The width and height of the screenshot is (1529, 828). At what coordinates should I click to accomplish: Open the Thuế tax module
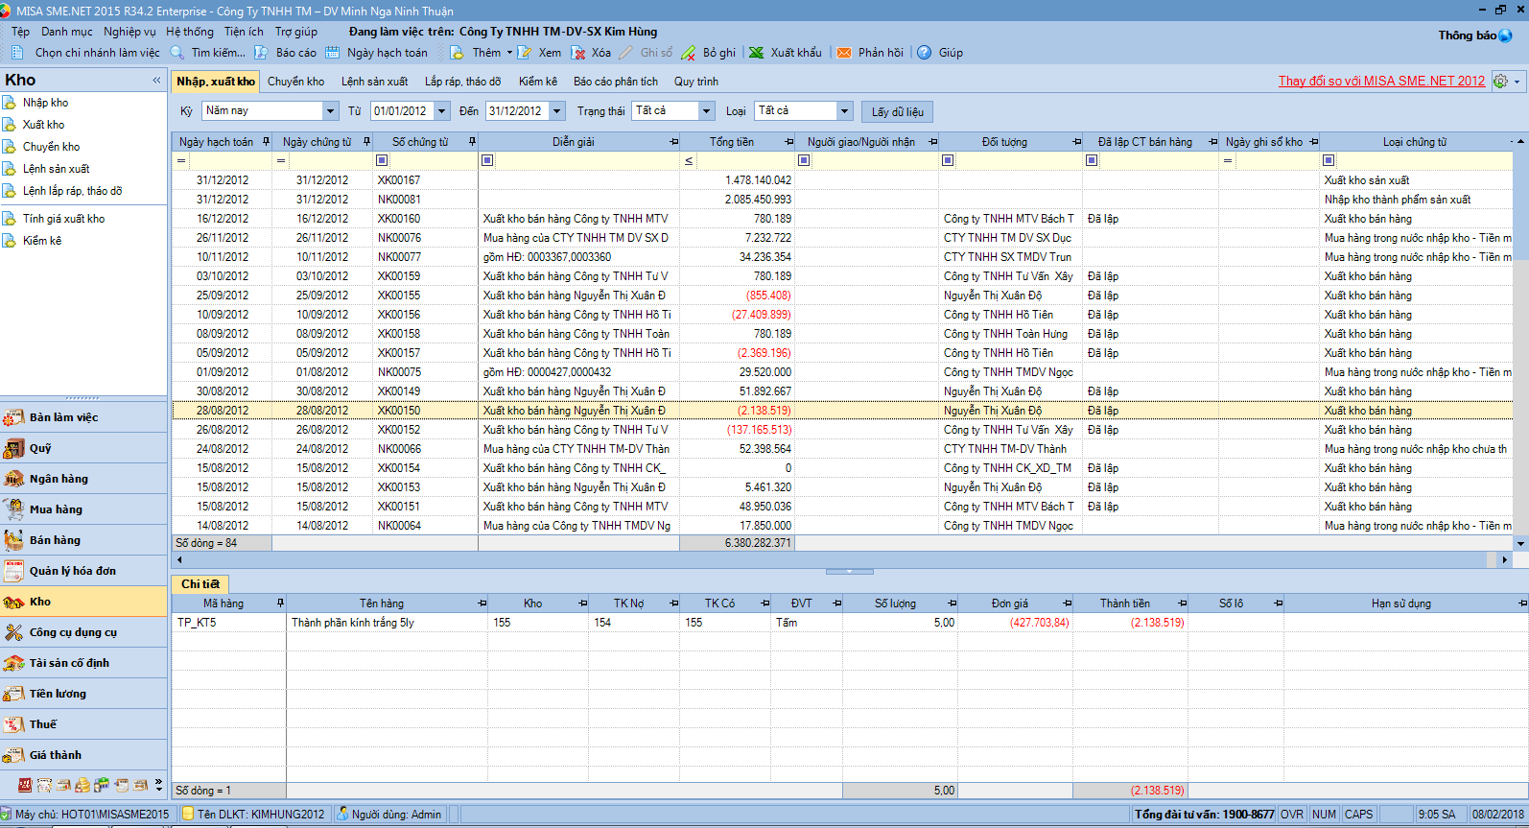pyautogui.click(x=83, y=724)
